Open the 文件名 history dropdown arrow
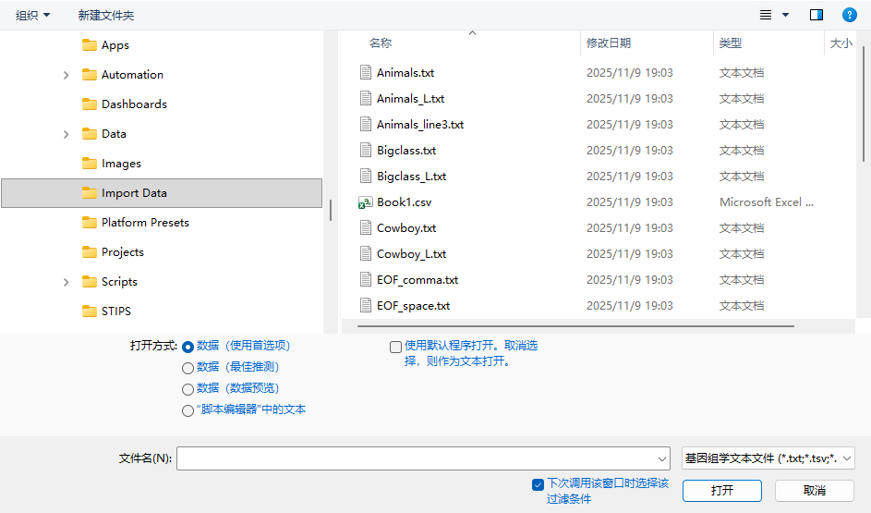The width and height of the screenshot is (871, 513). [661, 459]
